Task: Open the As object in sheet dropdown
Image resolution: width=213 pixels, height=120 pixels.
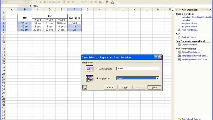Action: click(157, 78)
